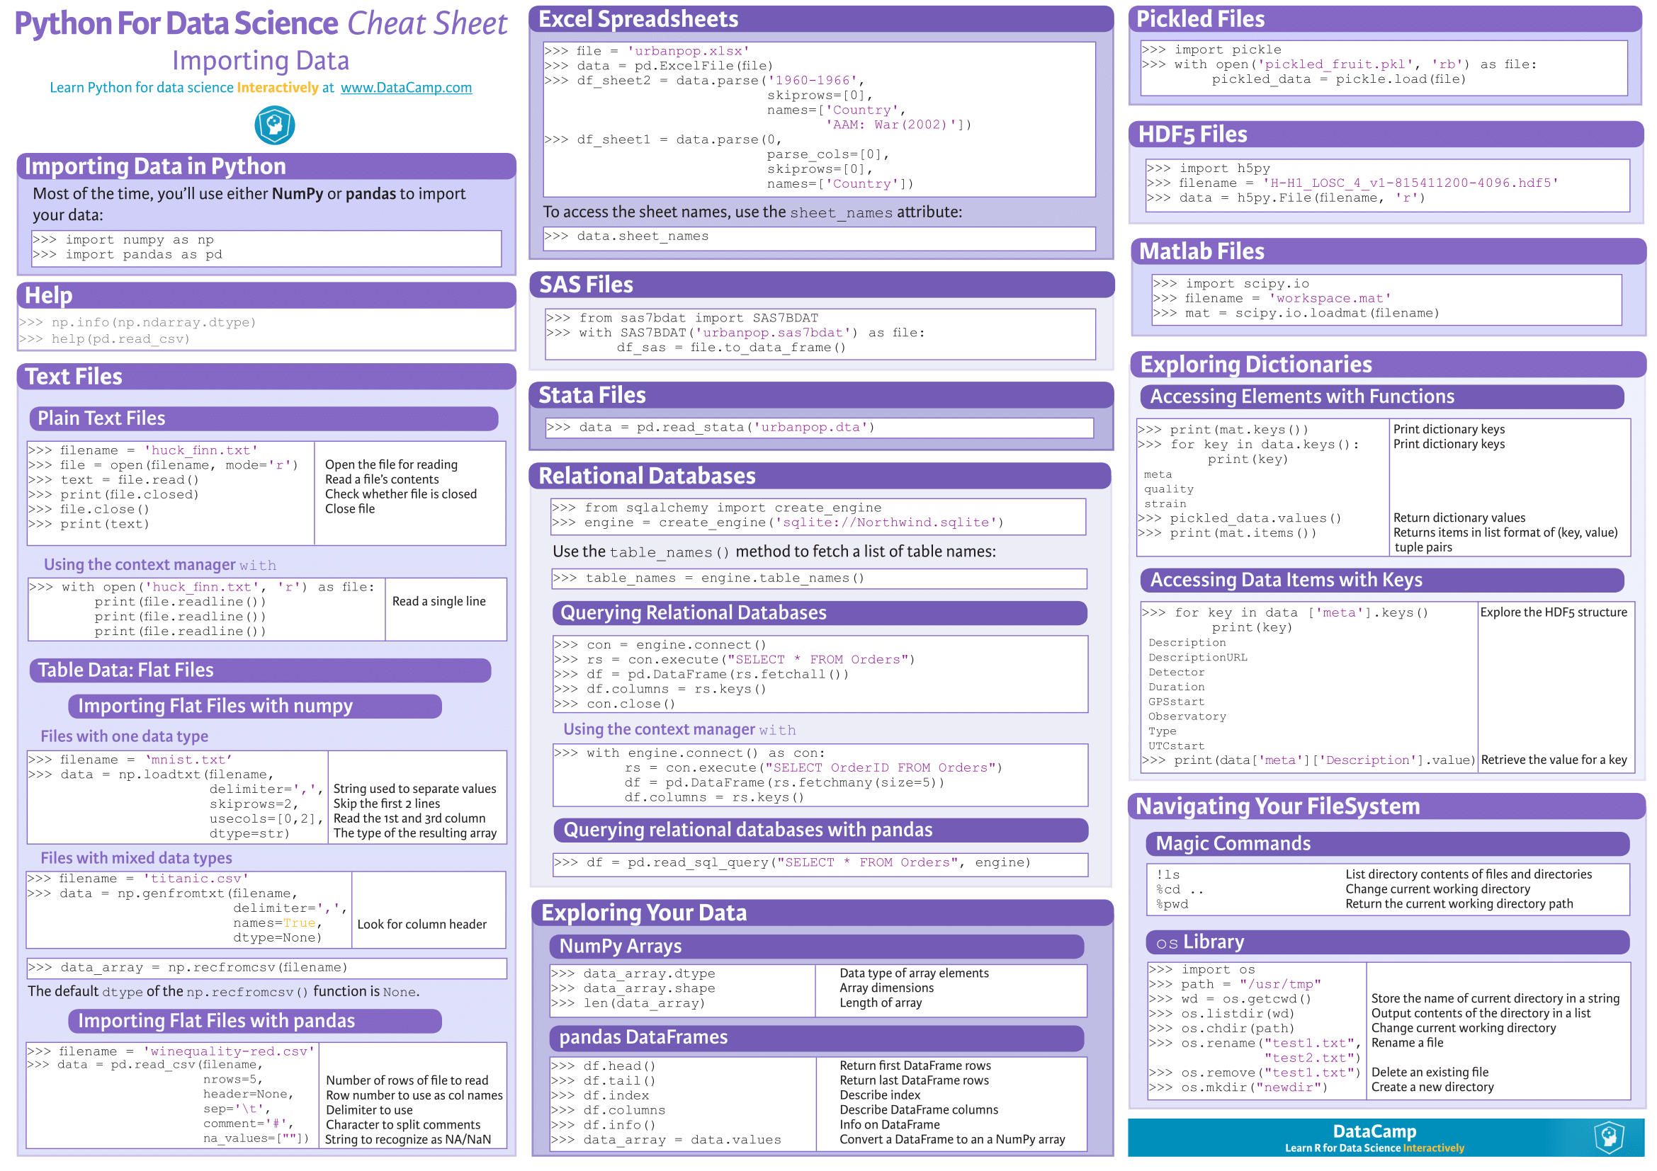Click the 'import pandas as pd' code line
The height and width of the screenshot is (1171, 1657).
tap(127, 255)
